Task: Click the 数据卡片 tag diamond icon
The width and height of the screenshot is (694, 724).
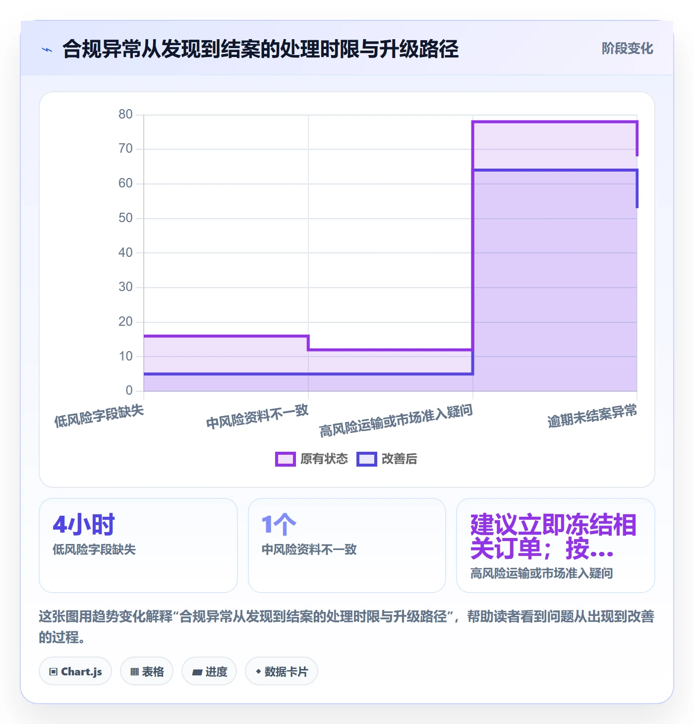Action: (258, 671)
